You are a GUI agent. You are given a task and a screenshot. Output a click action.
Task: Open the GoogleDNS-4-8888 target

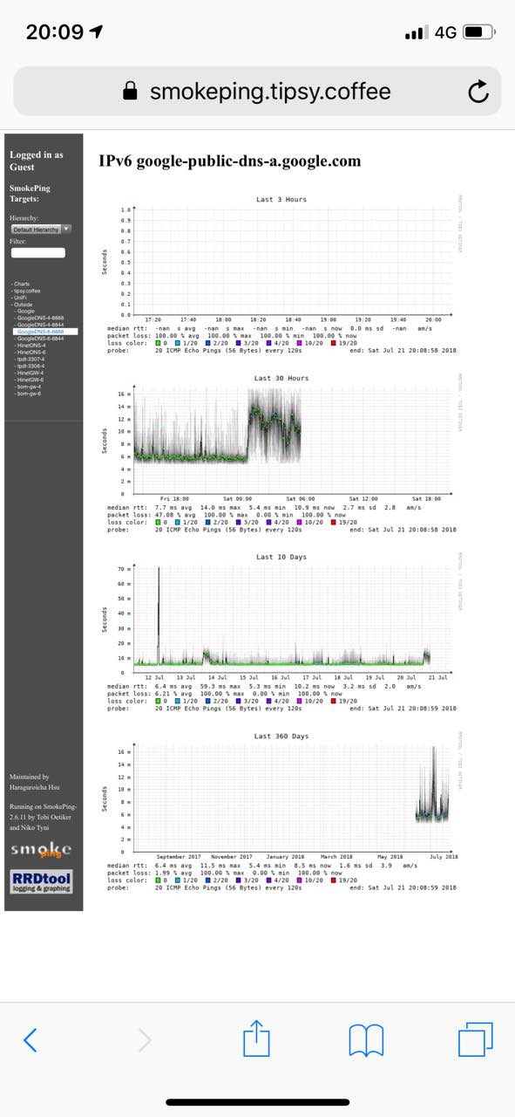click(x=40, y=319)
